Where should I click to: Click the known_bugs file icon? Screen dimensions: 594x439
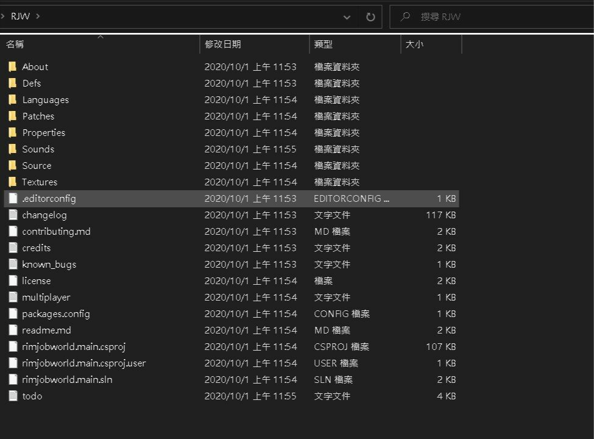click(x=13, y=264)
